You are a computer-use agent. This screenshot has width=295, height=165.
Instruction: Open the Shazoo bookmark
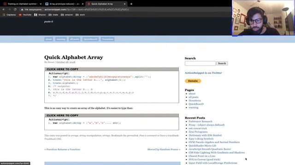[40, 15]
